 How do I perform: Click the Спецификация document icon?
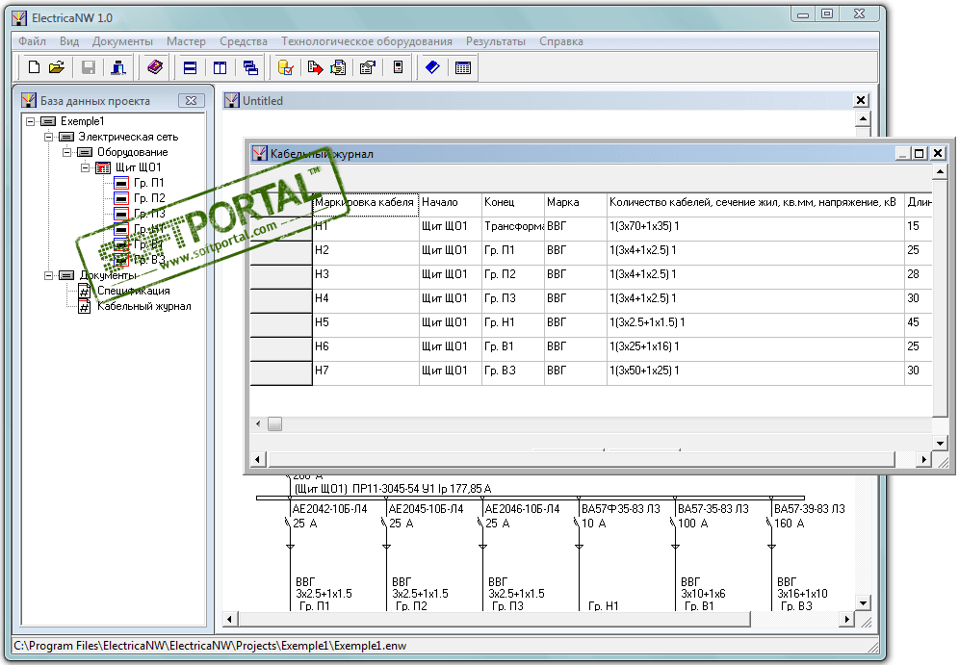tap(85, 291)
